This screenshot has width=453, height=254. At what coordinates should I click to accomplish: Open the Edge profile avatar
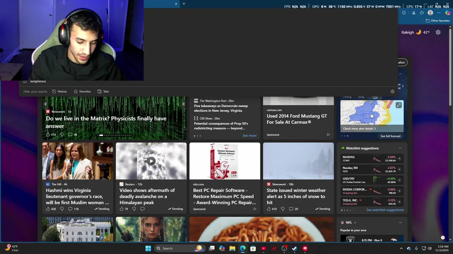coord(430,13)
